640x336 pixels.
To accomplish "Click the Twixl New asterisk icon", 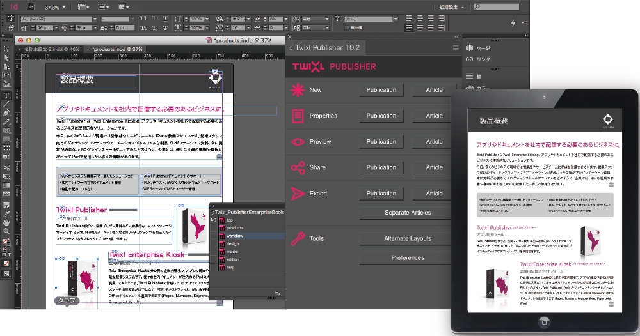I will 298,89.
